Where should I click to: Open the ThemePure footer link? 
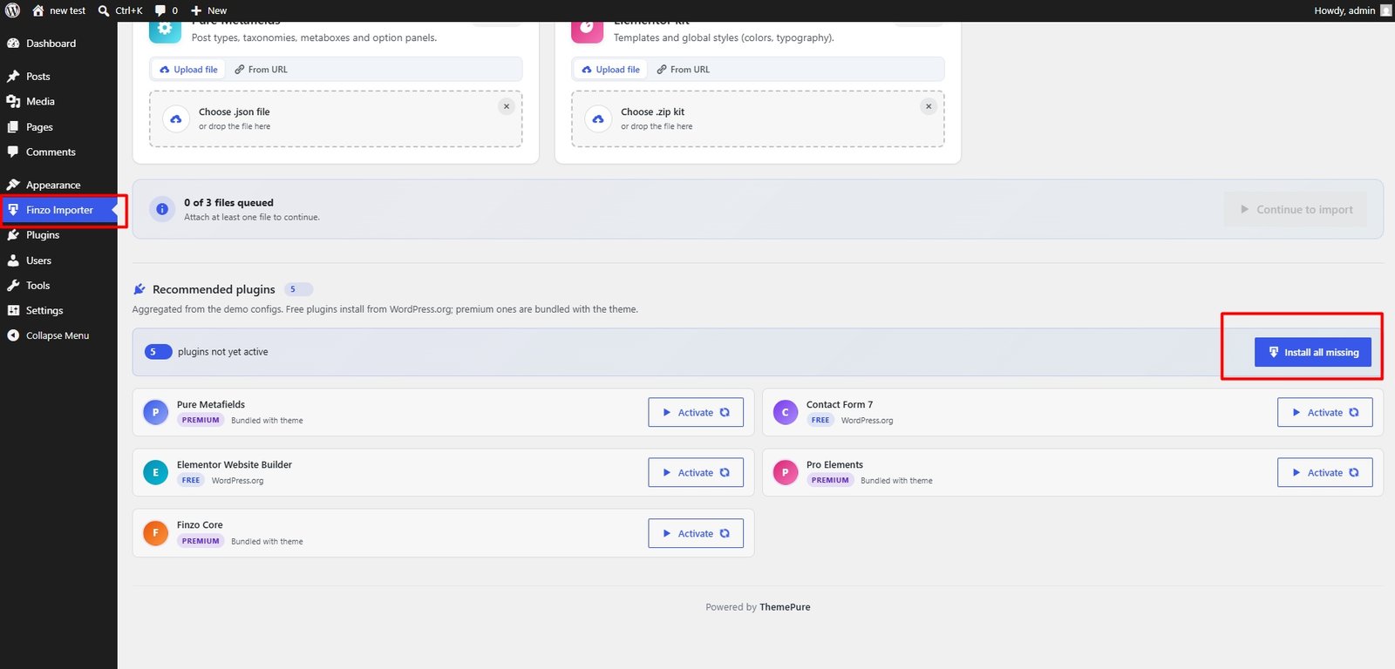click(785, 607)
